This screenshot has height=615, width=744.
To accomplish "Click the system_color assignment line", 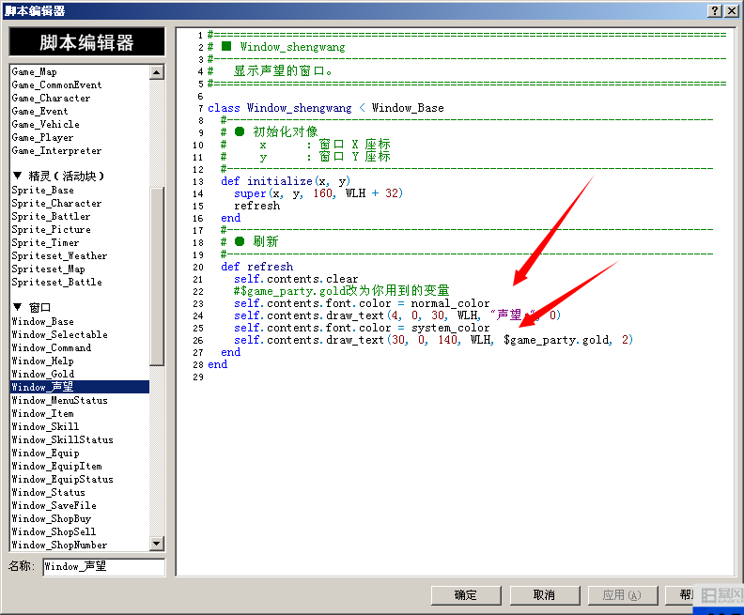I will 362,328.
